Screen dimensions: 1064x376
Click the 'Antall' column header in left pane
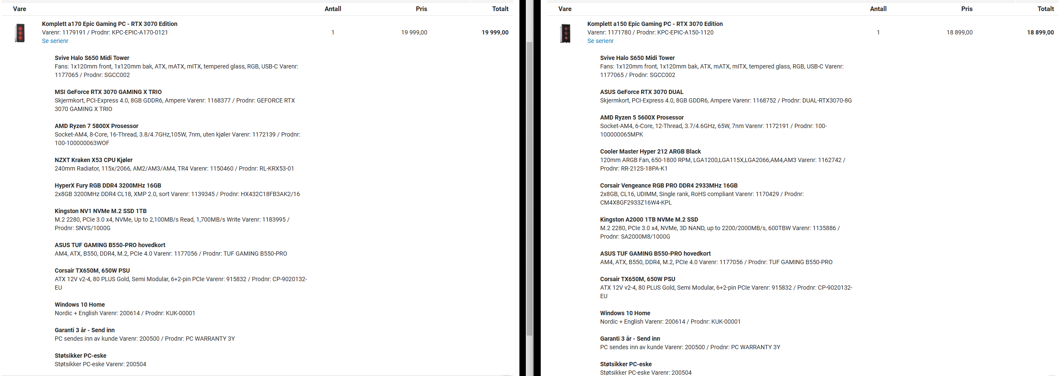333,9
